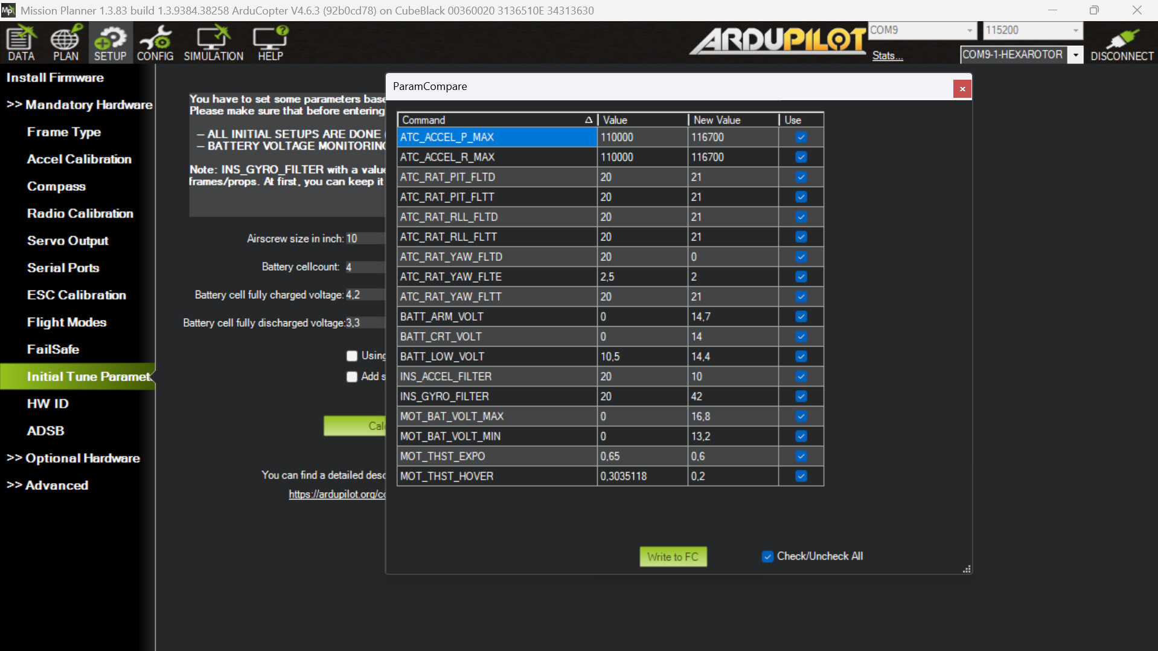Viewport: 1158px width, 651px height.
Task: Click the ArduPilot logo
Action: [778, 41]
